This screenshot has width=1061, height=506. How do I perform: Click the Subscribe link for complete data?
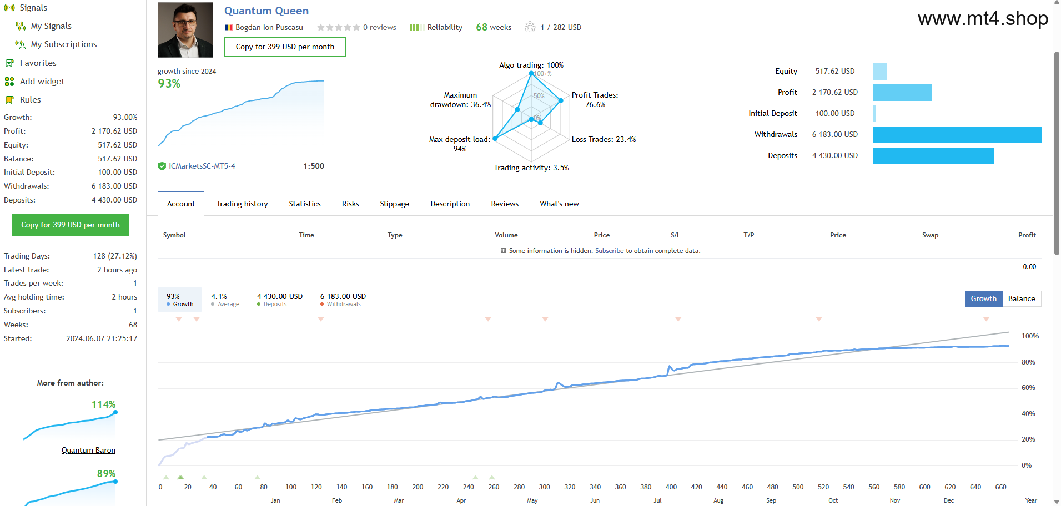[610, 251]
